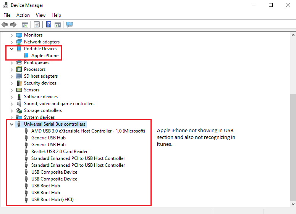This screenshot has width=296, height=214.
Task: Expand the Network adapters category
Action: click(11, 42)
